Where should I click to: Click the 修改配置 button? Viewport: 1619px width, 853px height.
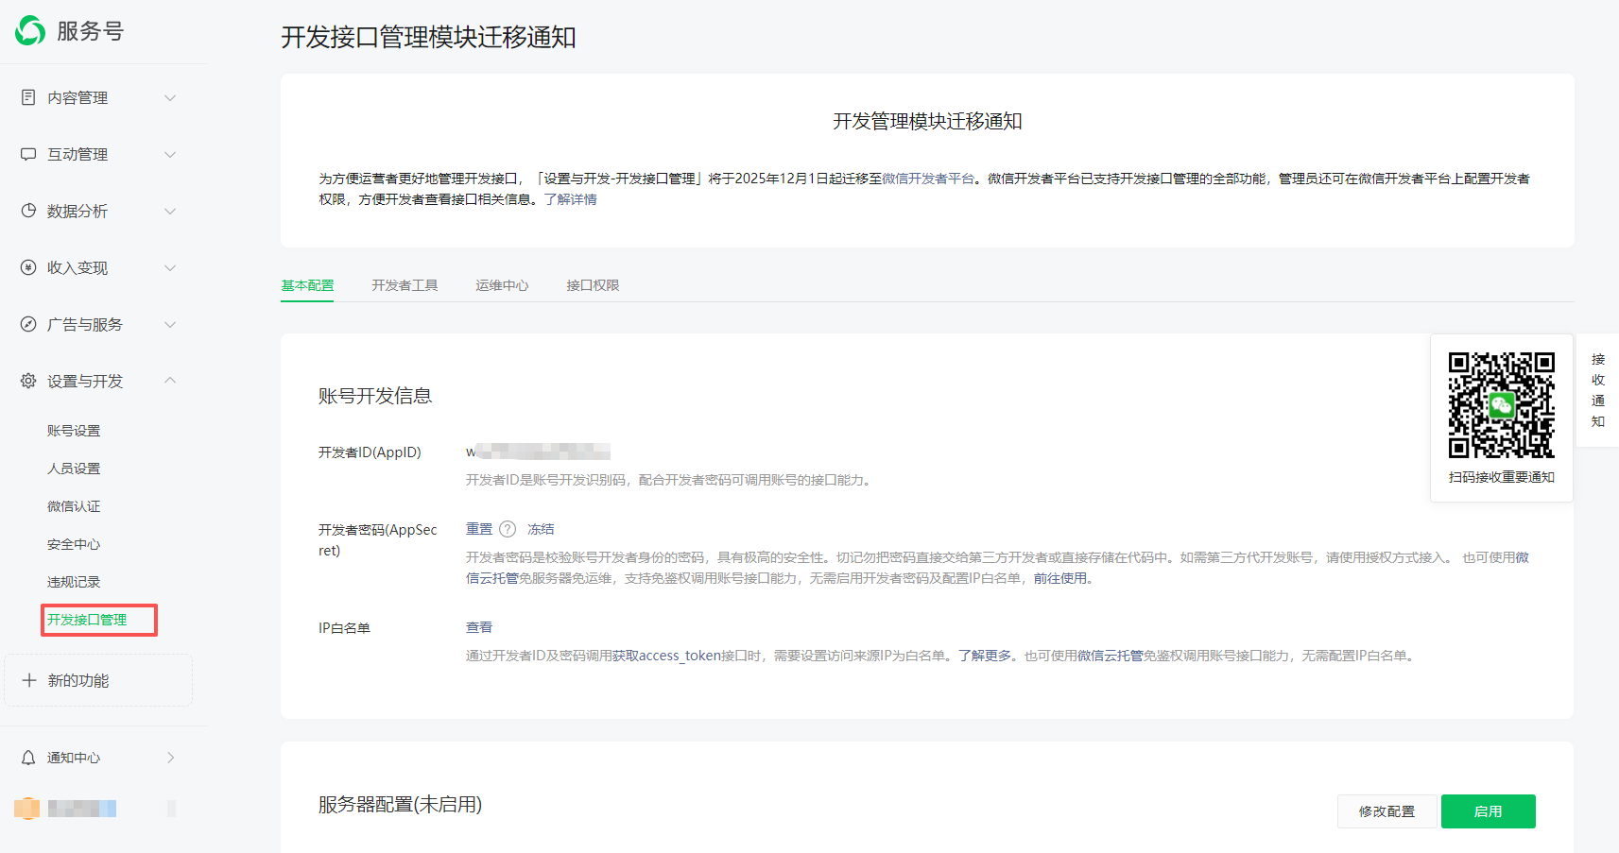pos(1386,811)
